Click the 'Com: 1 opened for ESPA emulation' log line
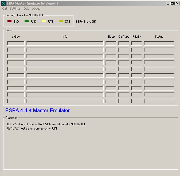 [46, 124]
